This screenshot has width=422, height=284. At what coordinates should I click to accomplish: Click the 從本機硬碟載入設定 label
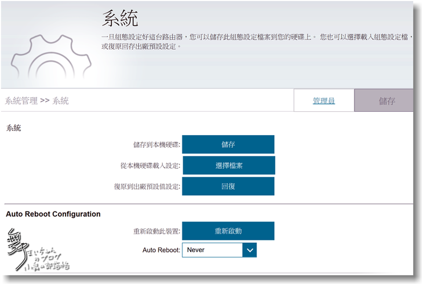click(146, 166)
